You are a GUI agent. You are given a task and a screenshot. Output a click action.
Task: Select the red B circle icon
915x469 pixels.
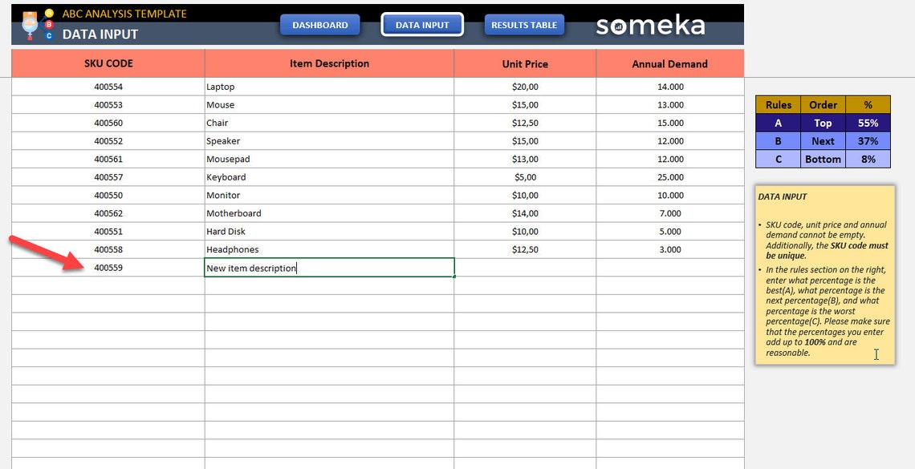pos(49,24)
